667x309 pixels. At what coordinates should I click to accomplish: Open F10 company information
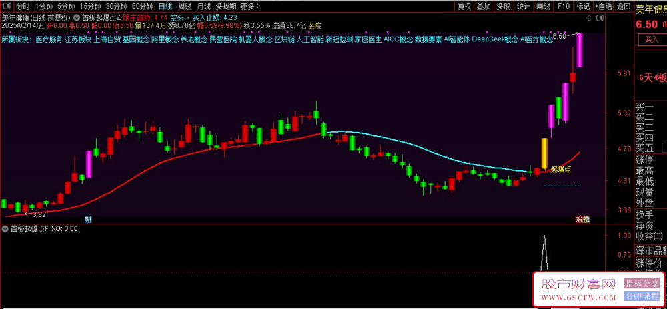point(563,6)
